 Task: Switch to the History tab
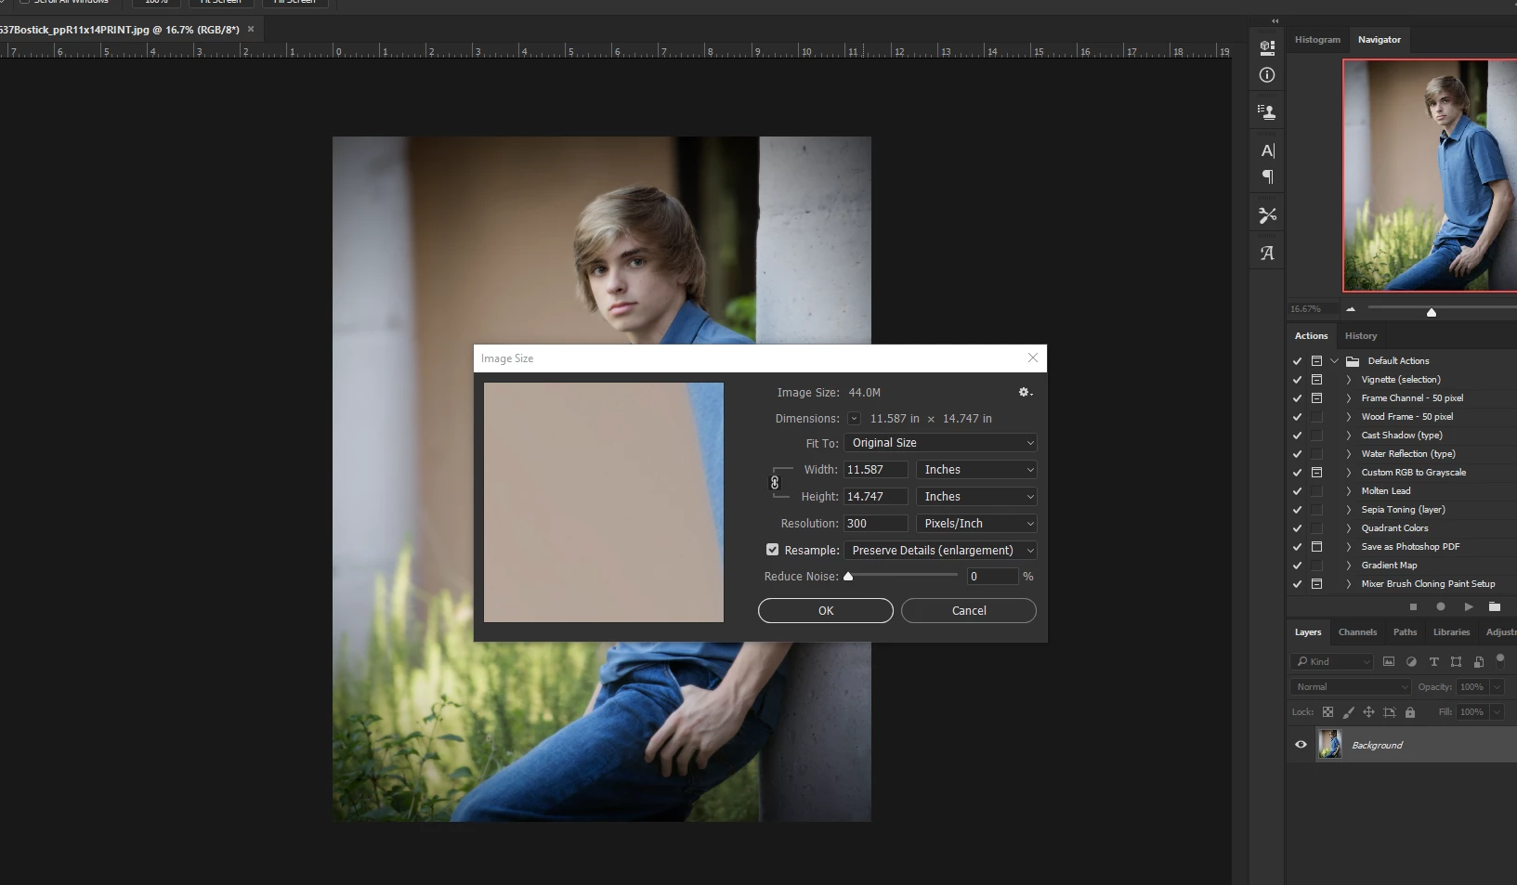pyautogui.click(x=1361, y=336)
